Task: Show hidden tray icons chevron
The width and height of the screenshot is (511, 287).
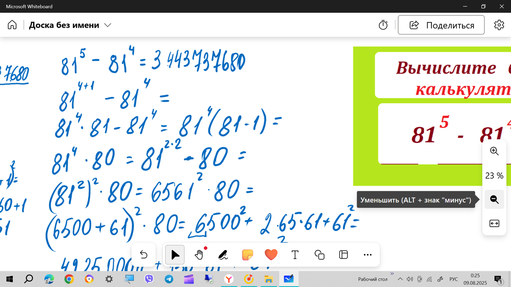Action: point(400,279)
